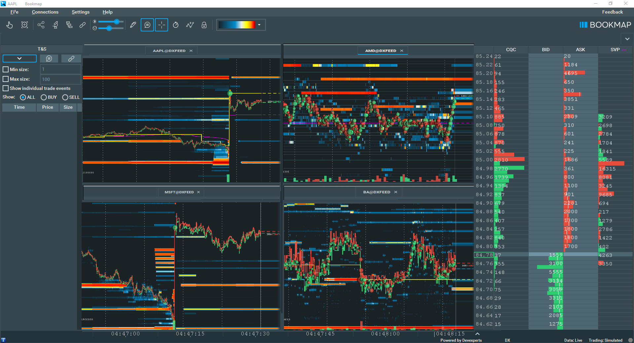Click the Max size input field
634x343 pixels.
point(60,79)
